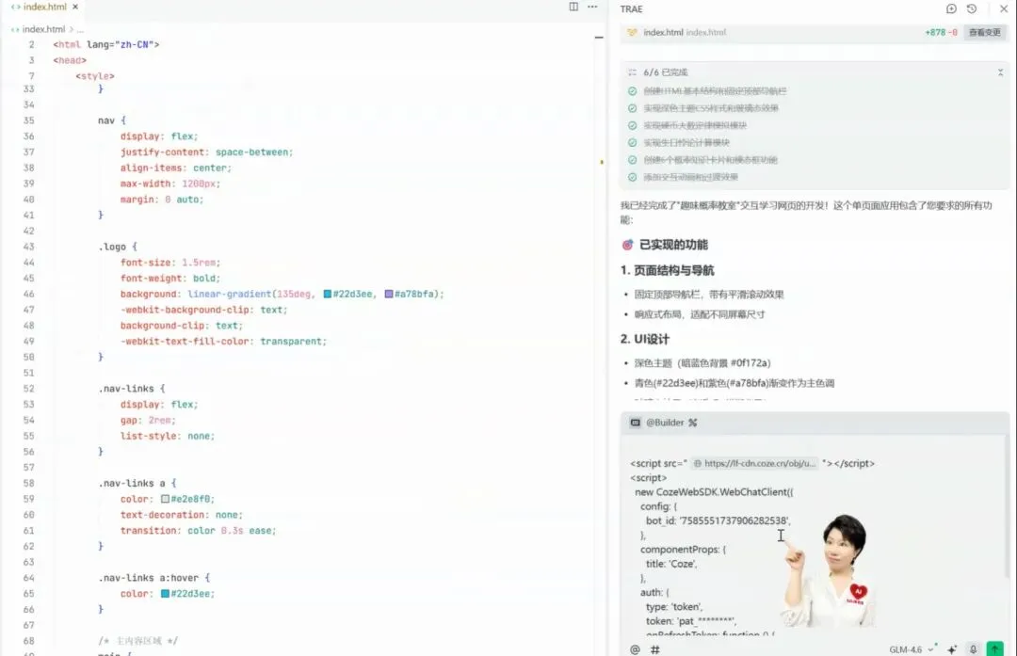Screen dimensions: 1017x656
Task: Click the 深色主题 #0f172a bullet
Action: [x=702, y=363]
